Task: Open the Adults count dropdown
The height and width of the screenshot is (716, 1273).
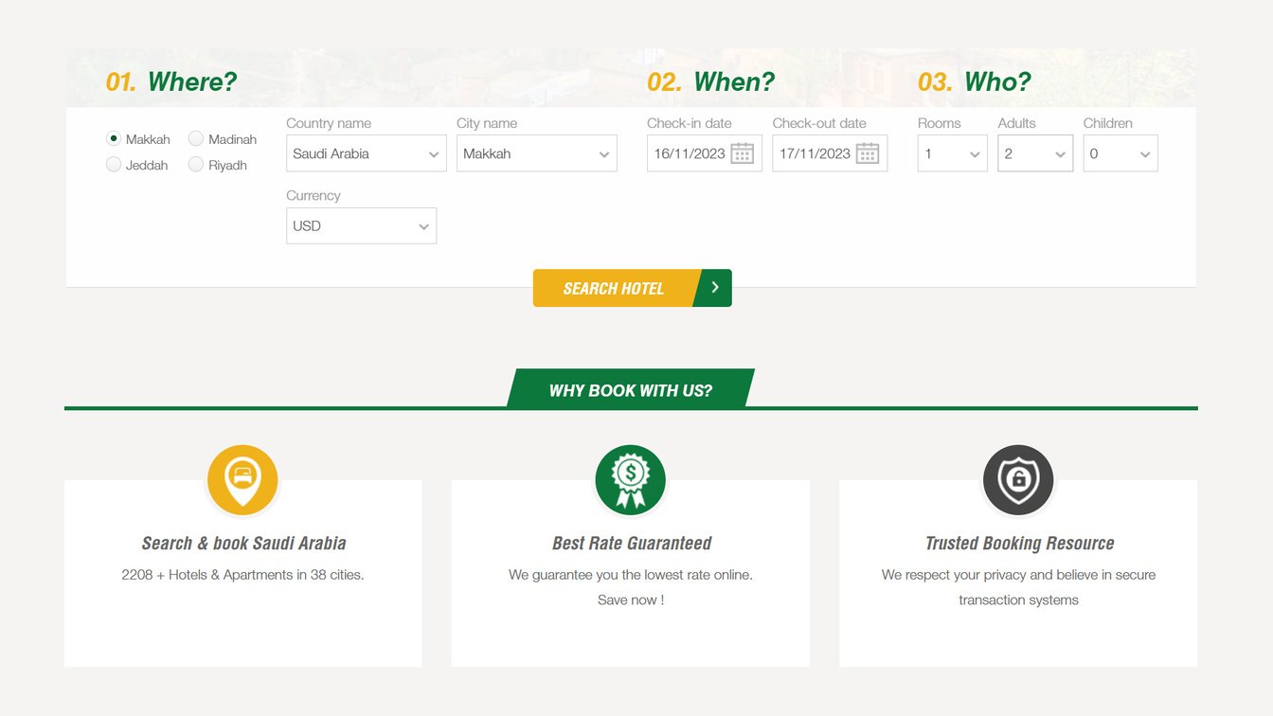Action: [1034, 153]
